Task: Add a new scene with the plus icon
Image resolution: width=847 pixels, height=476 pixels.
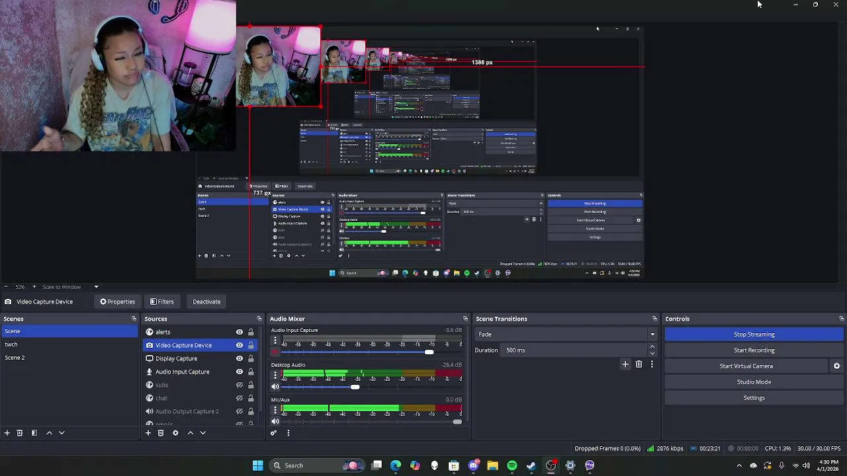Action: click(x=7, y=433)
